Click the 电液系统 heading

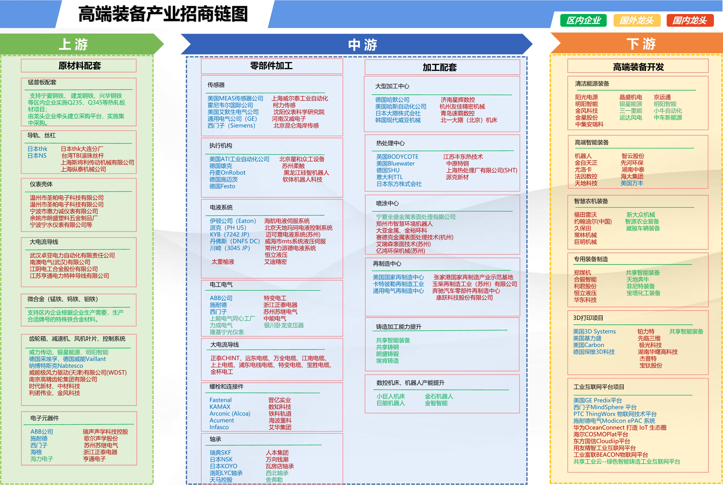click(221, 207)
